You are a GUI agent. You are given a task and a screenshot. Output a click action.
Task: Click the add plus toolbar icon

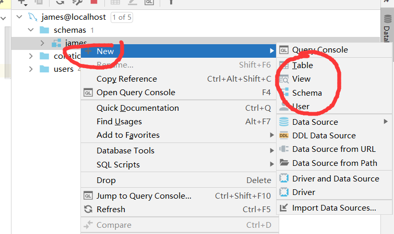22,2
